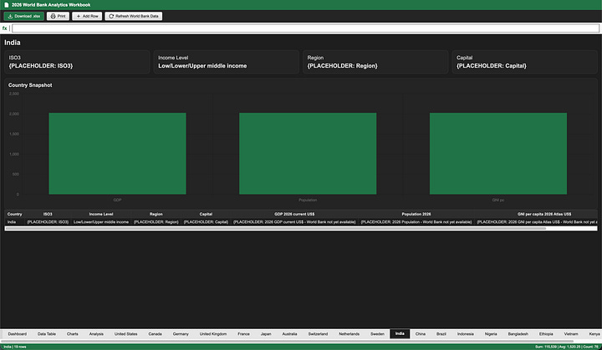Switch to the Brazil sheet
This screenshot has width=602, height=350.
(441, 334)
